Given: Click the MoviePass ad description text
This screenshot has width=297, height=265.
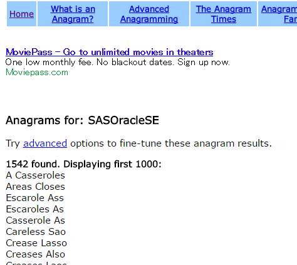Looking at the screenshot, I should click(118, 62).
